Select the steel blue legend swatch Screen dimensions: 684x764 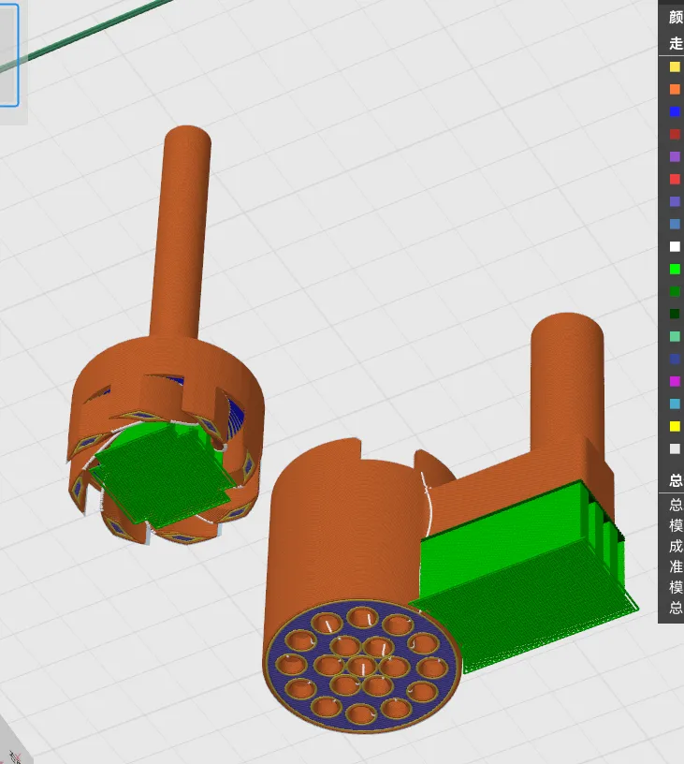click(x=675, y=224)
